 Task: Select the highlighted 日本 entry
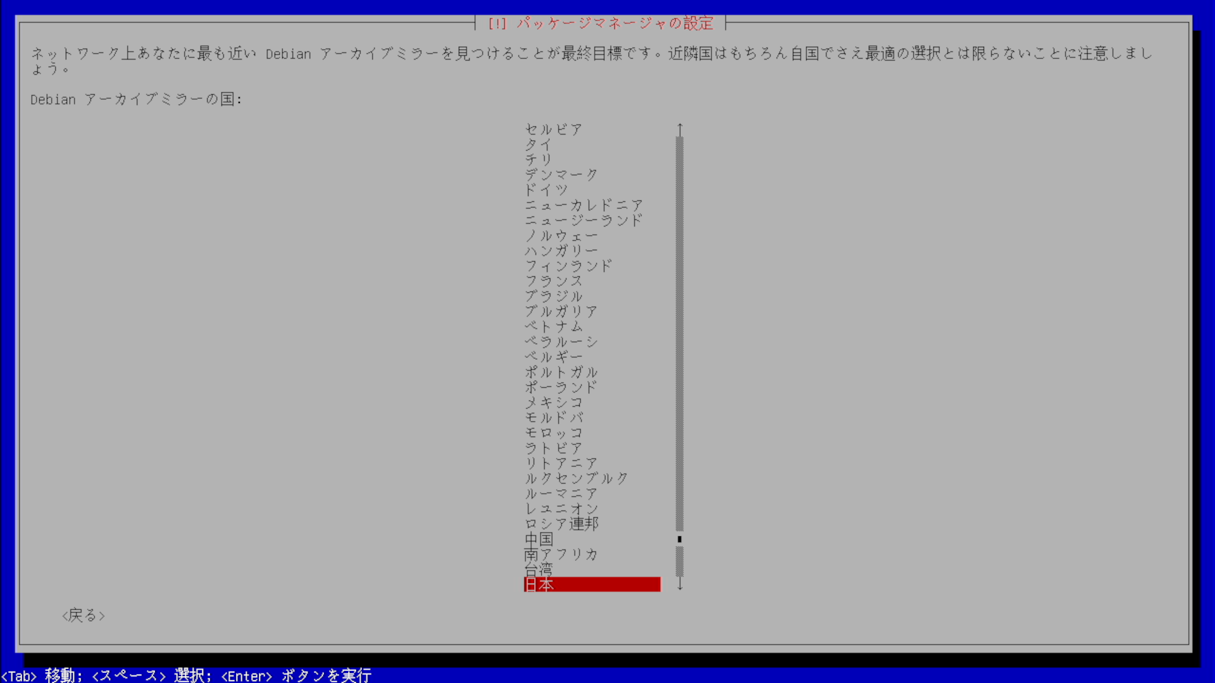pyautogui.click(x=592, y=584)
